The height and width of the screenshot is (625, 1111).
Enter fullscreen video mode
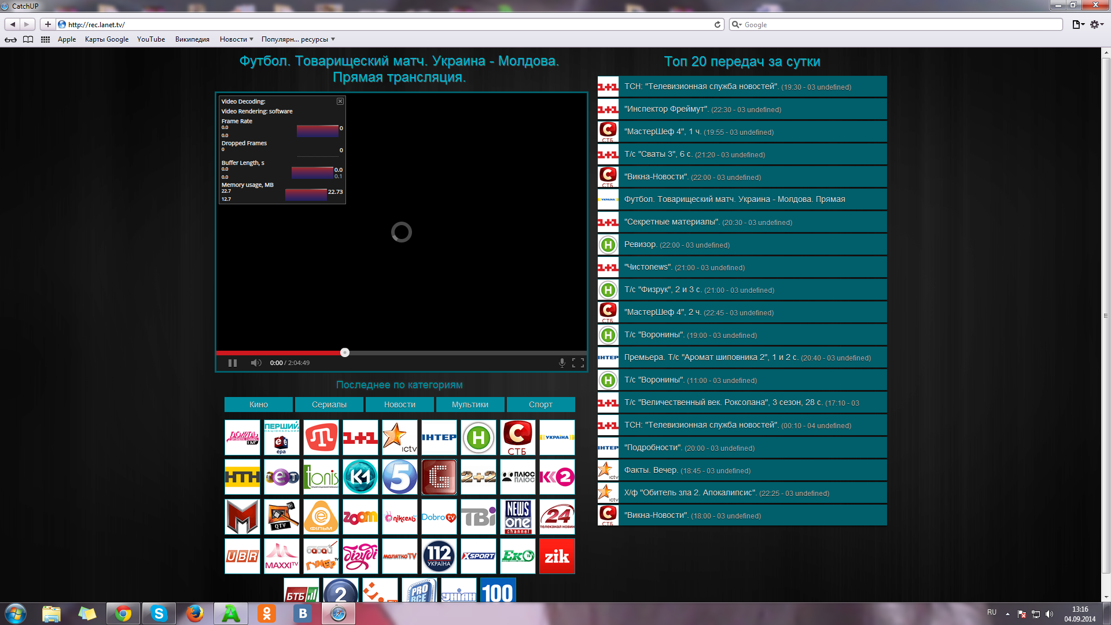[x=577, y=363]
